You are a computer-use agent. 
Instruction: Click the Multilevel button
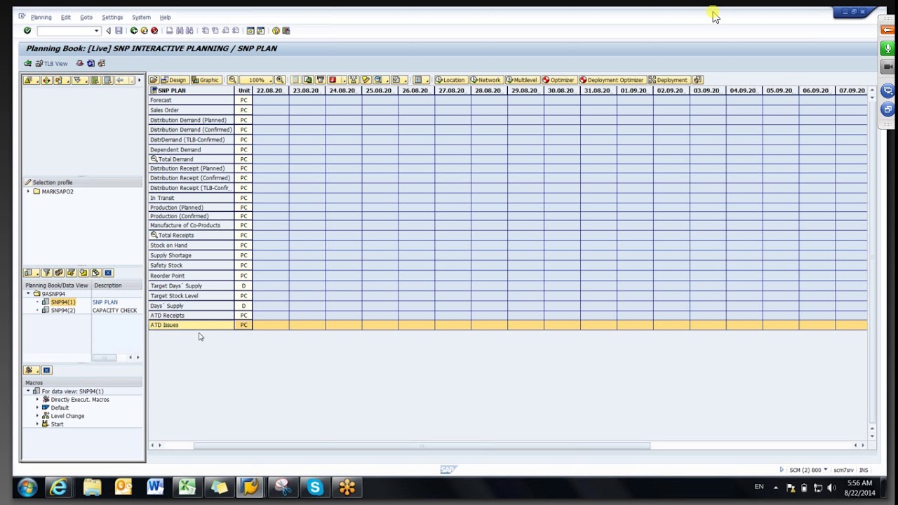tap(521, 80)
